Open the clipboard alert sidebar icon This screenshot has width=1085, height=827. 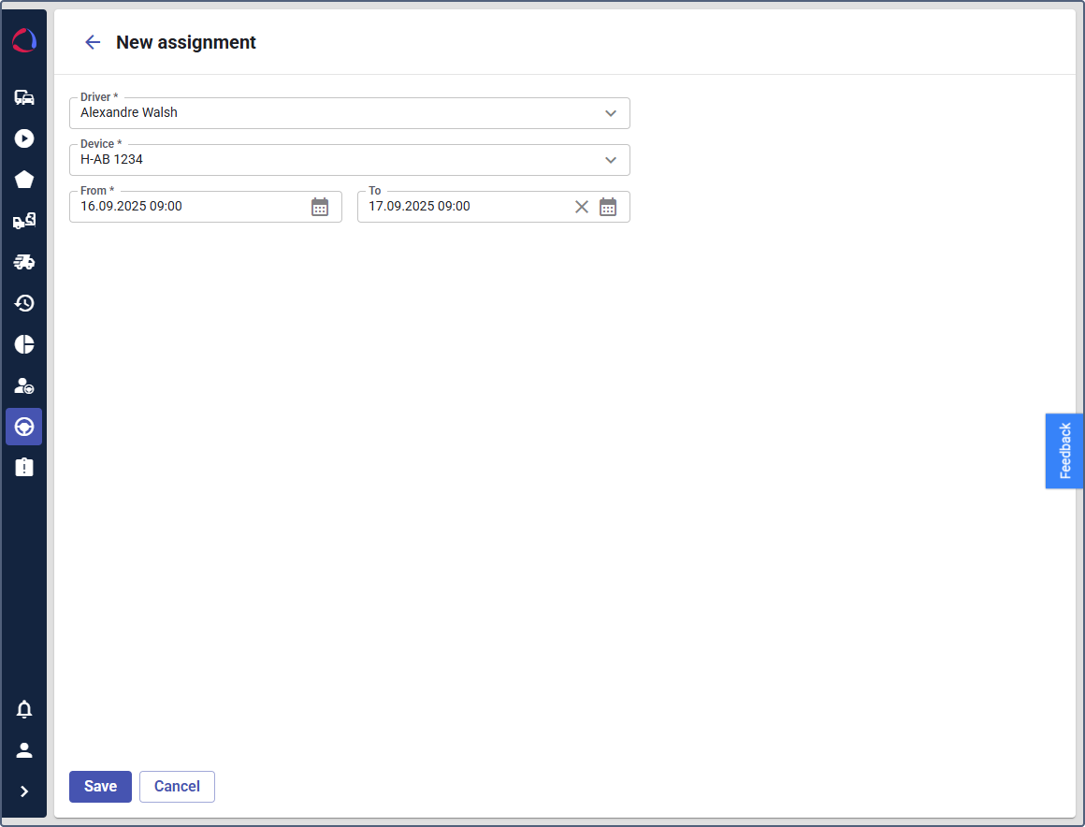coord(24,467)
